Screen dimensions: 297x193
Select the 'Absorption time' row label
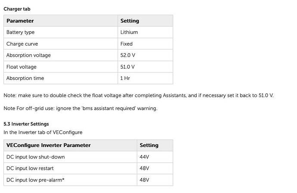click(25, 78)
